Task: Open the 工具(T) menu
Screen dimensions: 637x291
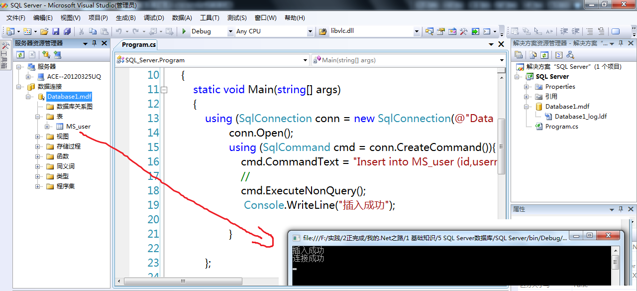Action: (210, 17)
